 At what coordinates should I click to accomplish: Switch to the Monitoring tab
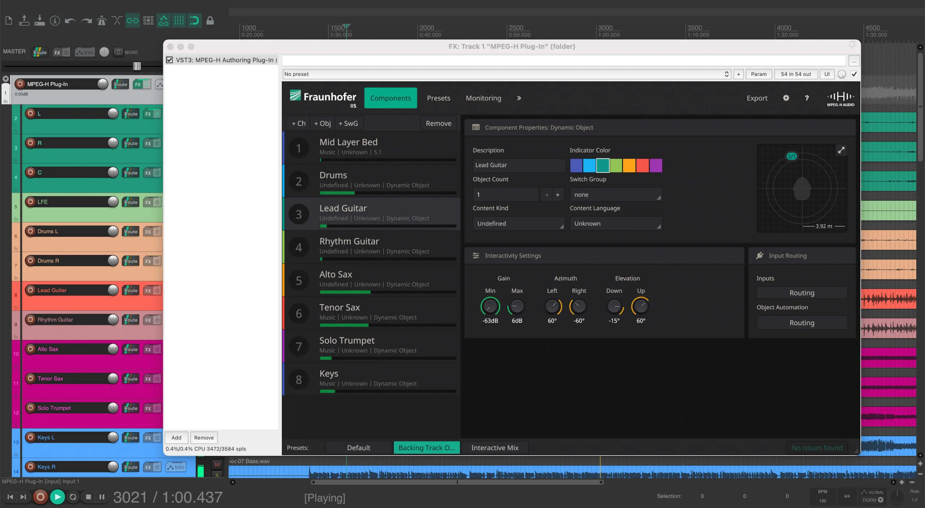[483, 98]
